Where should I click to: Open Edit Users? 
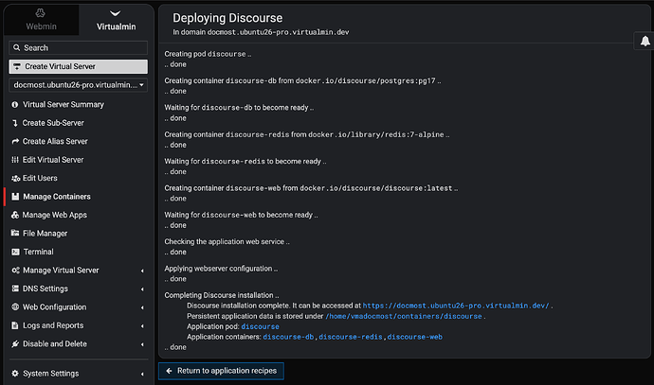point(40,178)
